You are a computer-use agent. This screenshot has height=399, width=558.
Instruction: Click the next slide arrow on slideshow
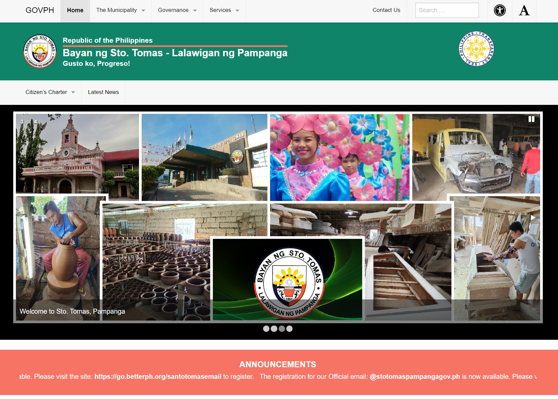[533, 217]
